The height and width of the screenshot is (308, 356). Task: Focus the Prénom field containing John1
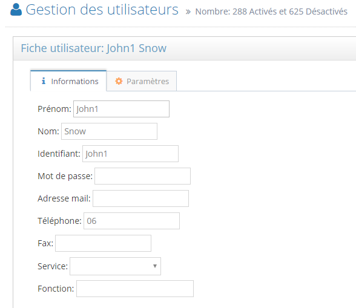coord(121,109)
